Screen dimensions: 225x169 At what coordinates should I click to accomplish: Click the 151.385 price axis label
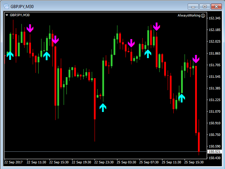click(x=214, y=88)
